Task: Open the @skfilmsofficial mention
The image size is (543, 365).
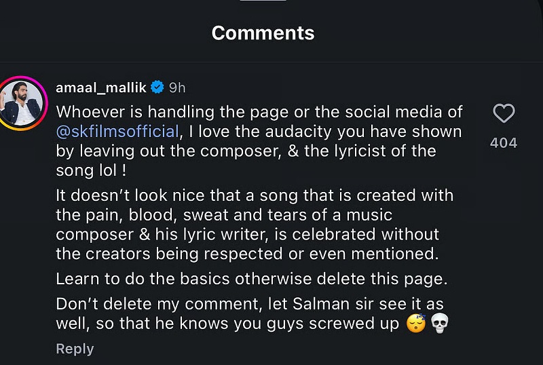Action: (117, 132)
